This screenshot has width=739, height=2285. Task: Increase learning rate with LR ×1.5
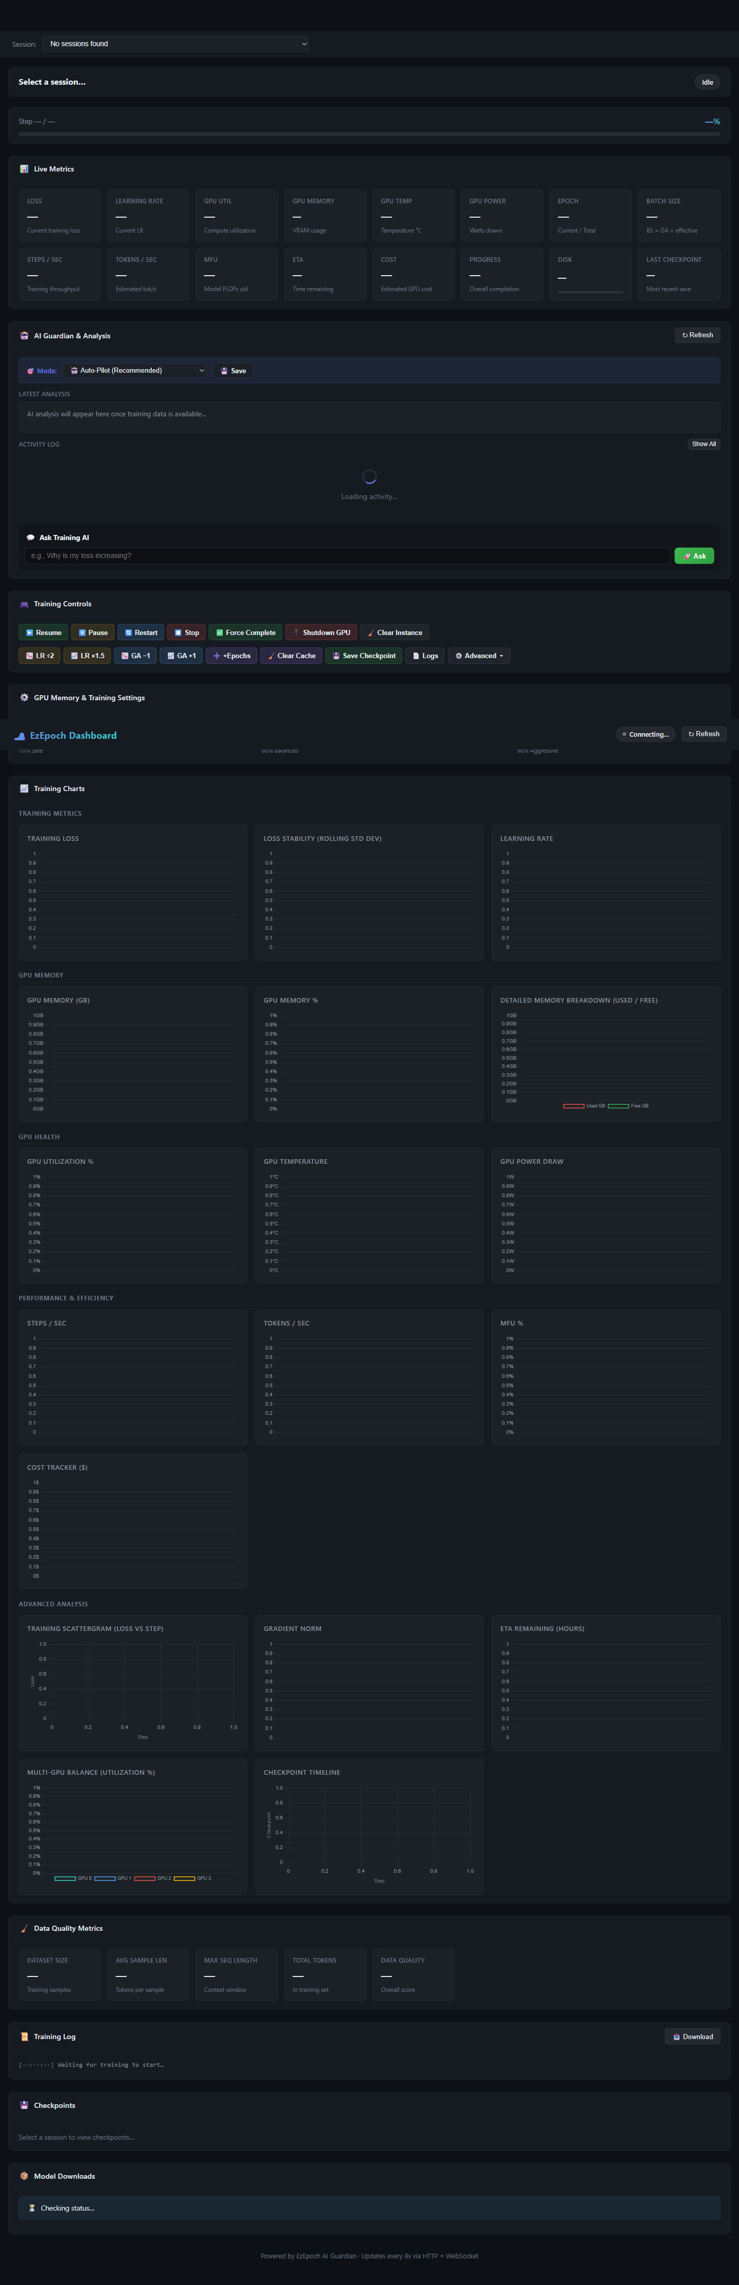(88, 656)
